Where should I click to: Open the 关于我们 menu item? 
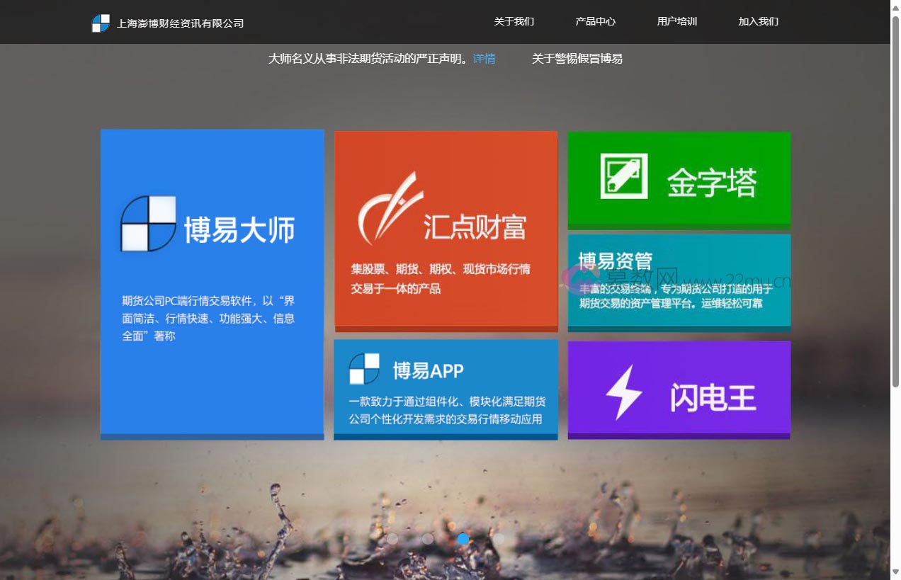[515, 22]
